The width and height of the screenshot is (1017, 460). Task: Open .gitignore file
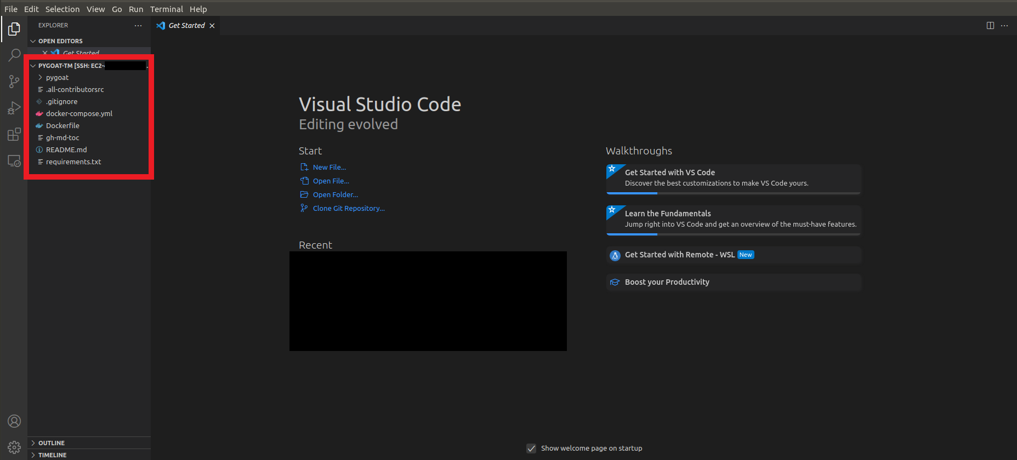(61, 101)
